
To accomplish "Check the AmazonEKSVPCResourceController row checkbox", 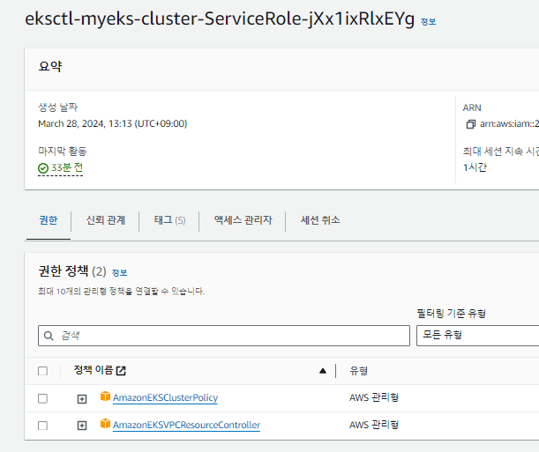I will click(42, 426).
